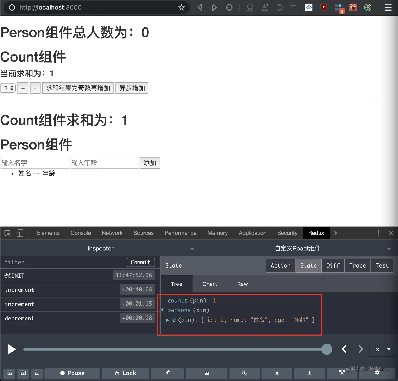Open the browser downloads icon

265,7
